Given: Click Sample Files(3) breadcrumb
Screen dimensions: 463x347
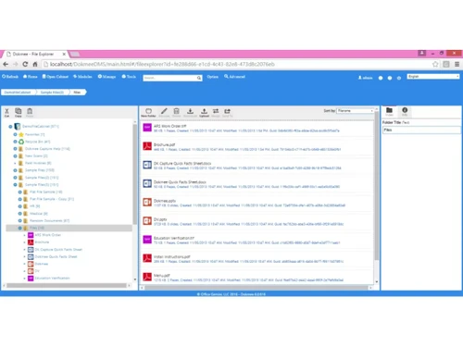Looking at the screenshot, I should coord(52,93).
